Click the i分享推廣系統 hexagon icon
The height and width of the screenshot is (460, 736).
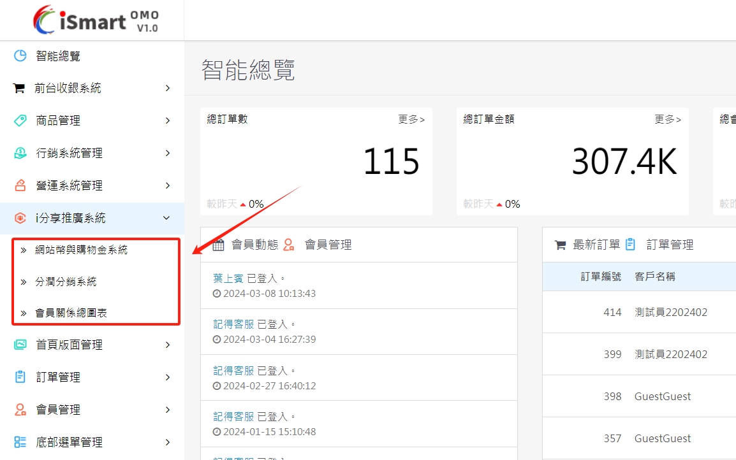[20, 218]
